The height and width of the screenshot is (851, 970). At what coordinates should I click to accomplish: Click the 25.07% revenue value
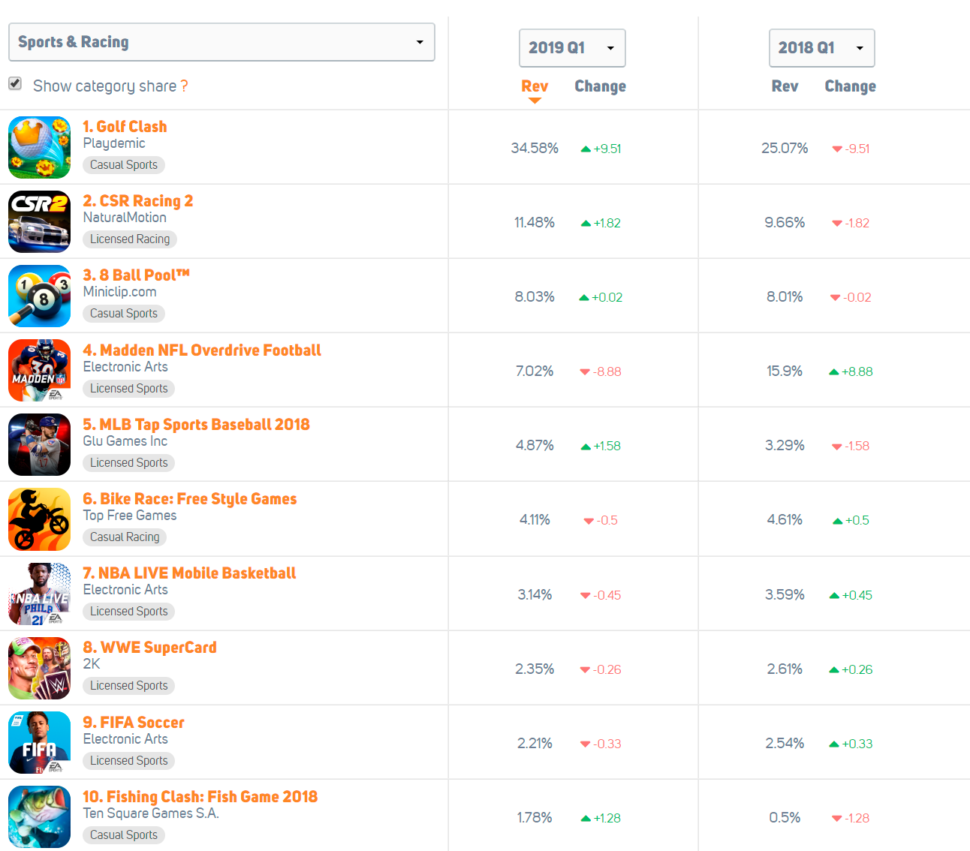tap(785, 149)
